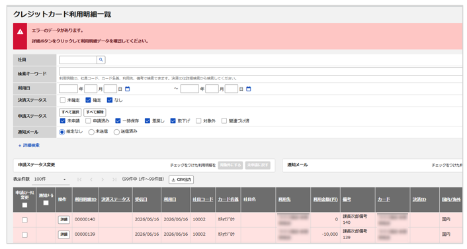Focus the end date month field

coord(212,89)
